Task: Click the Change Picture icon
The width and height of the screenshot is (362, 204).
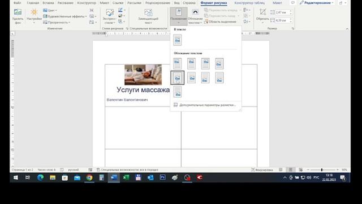Action: (x=93, y=16)
